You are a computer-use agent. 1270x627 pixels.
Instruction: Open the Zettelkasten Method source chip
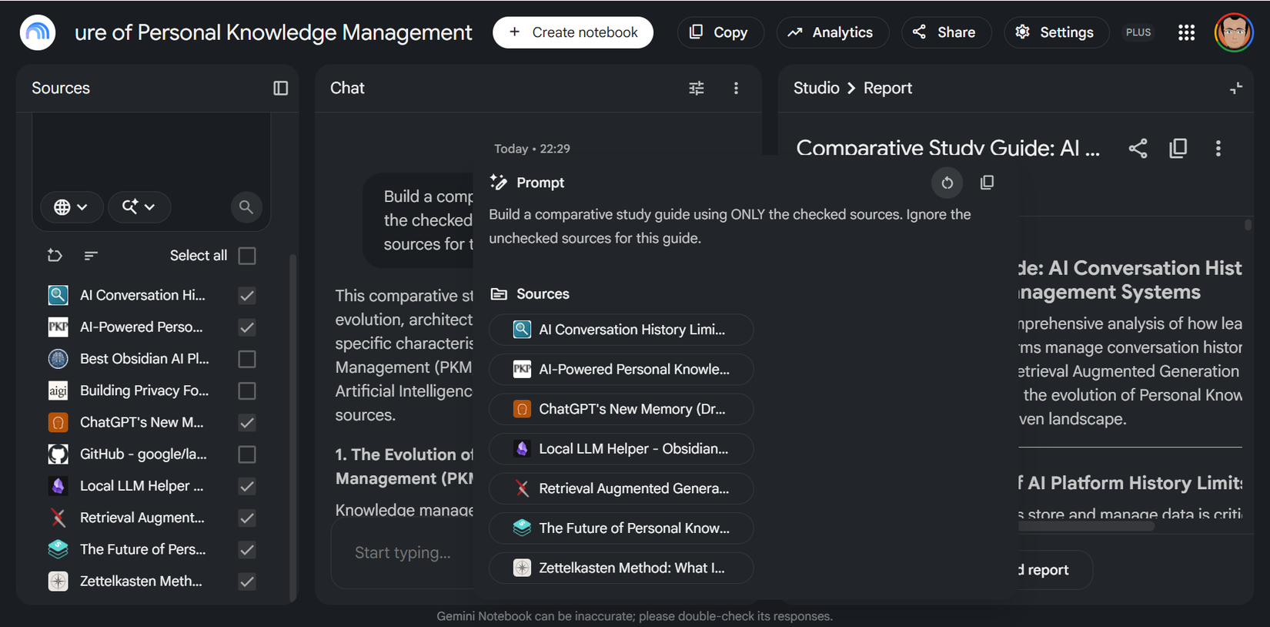621,568
